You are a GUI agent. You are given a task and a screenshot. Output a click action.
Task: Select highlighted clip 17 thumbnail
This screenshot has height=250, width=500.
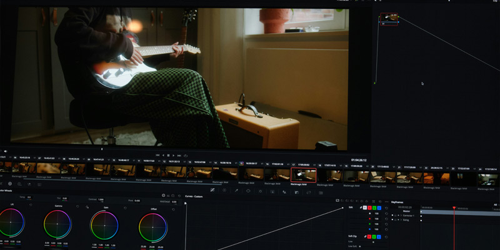click(x=302, y=176)
